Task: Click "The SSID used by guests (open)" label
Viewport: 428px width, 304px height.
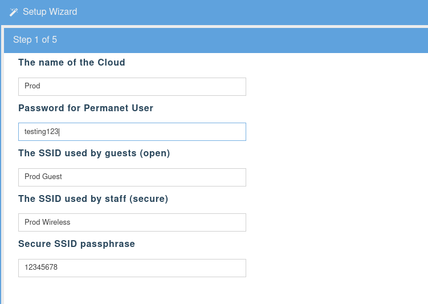Action: click(x=94, y=153)
